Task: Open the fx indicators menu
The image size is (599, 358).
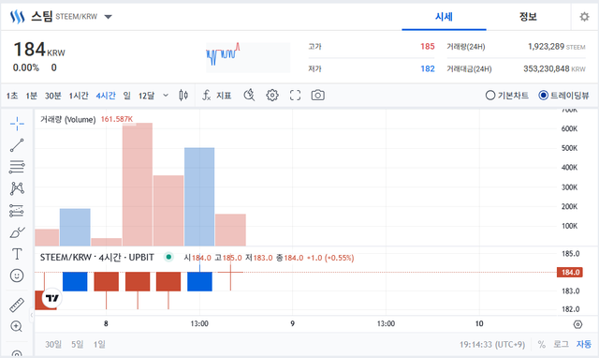Action: click(x=206, y=96)
